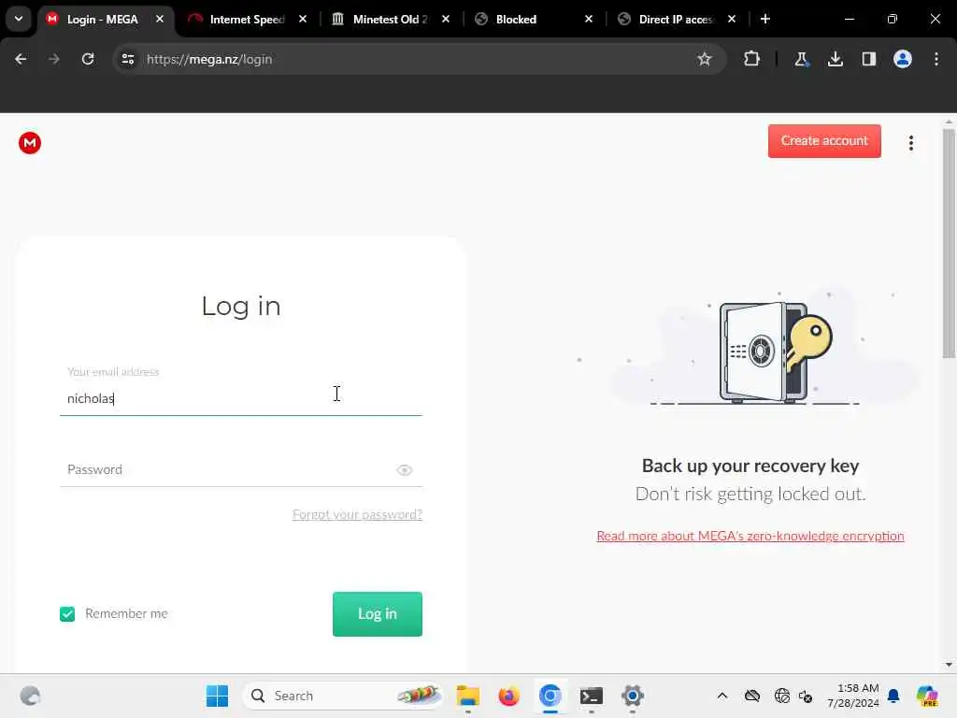957x718 pixels.
Task: Open Chrome Labs flask icon
Action: click(x=801, y=59)
